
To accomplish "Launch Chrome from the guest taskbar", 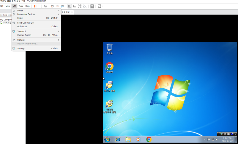I will click(149, 140).
